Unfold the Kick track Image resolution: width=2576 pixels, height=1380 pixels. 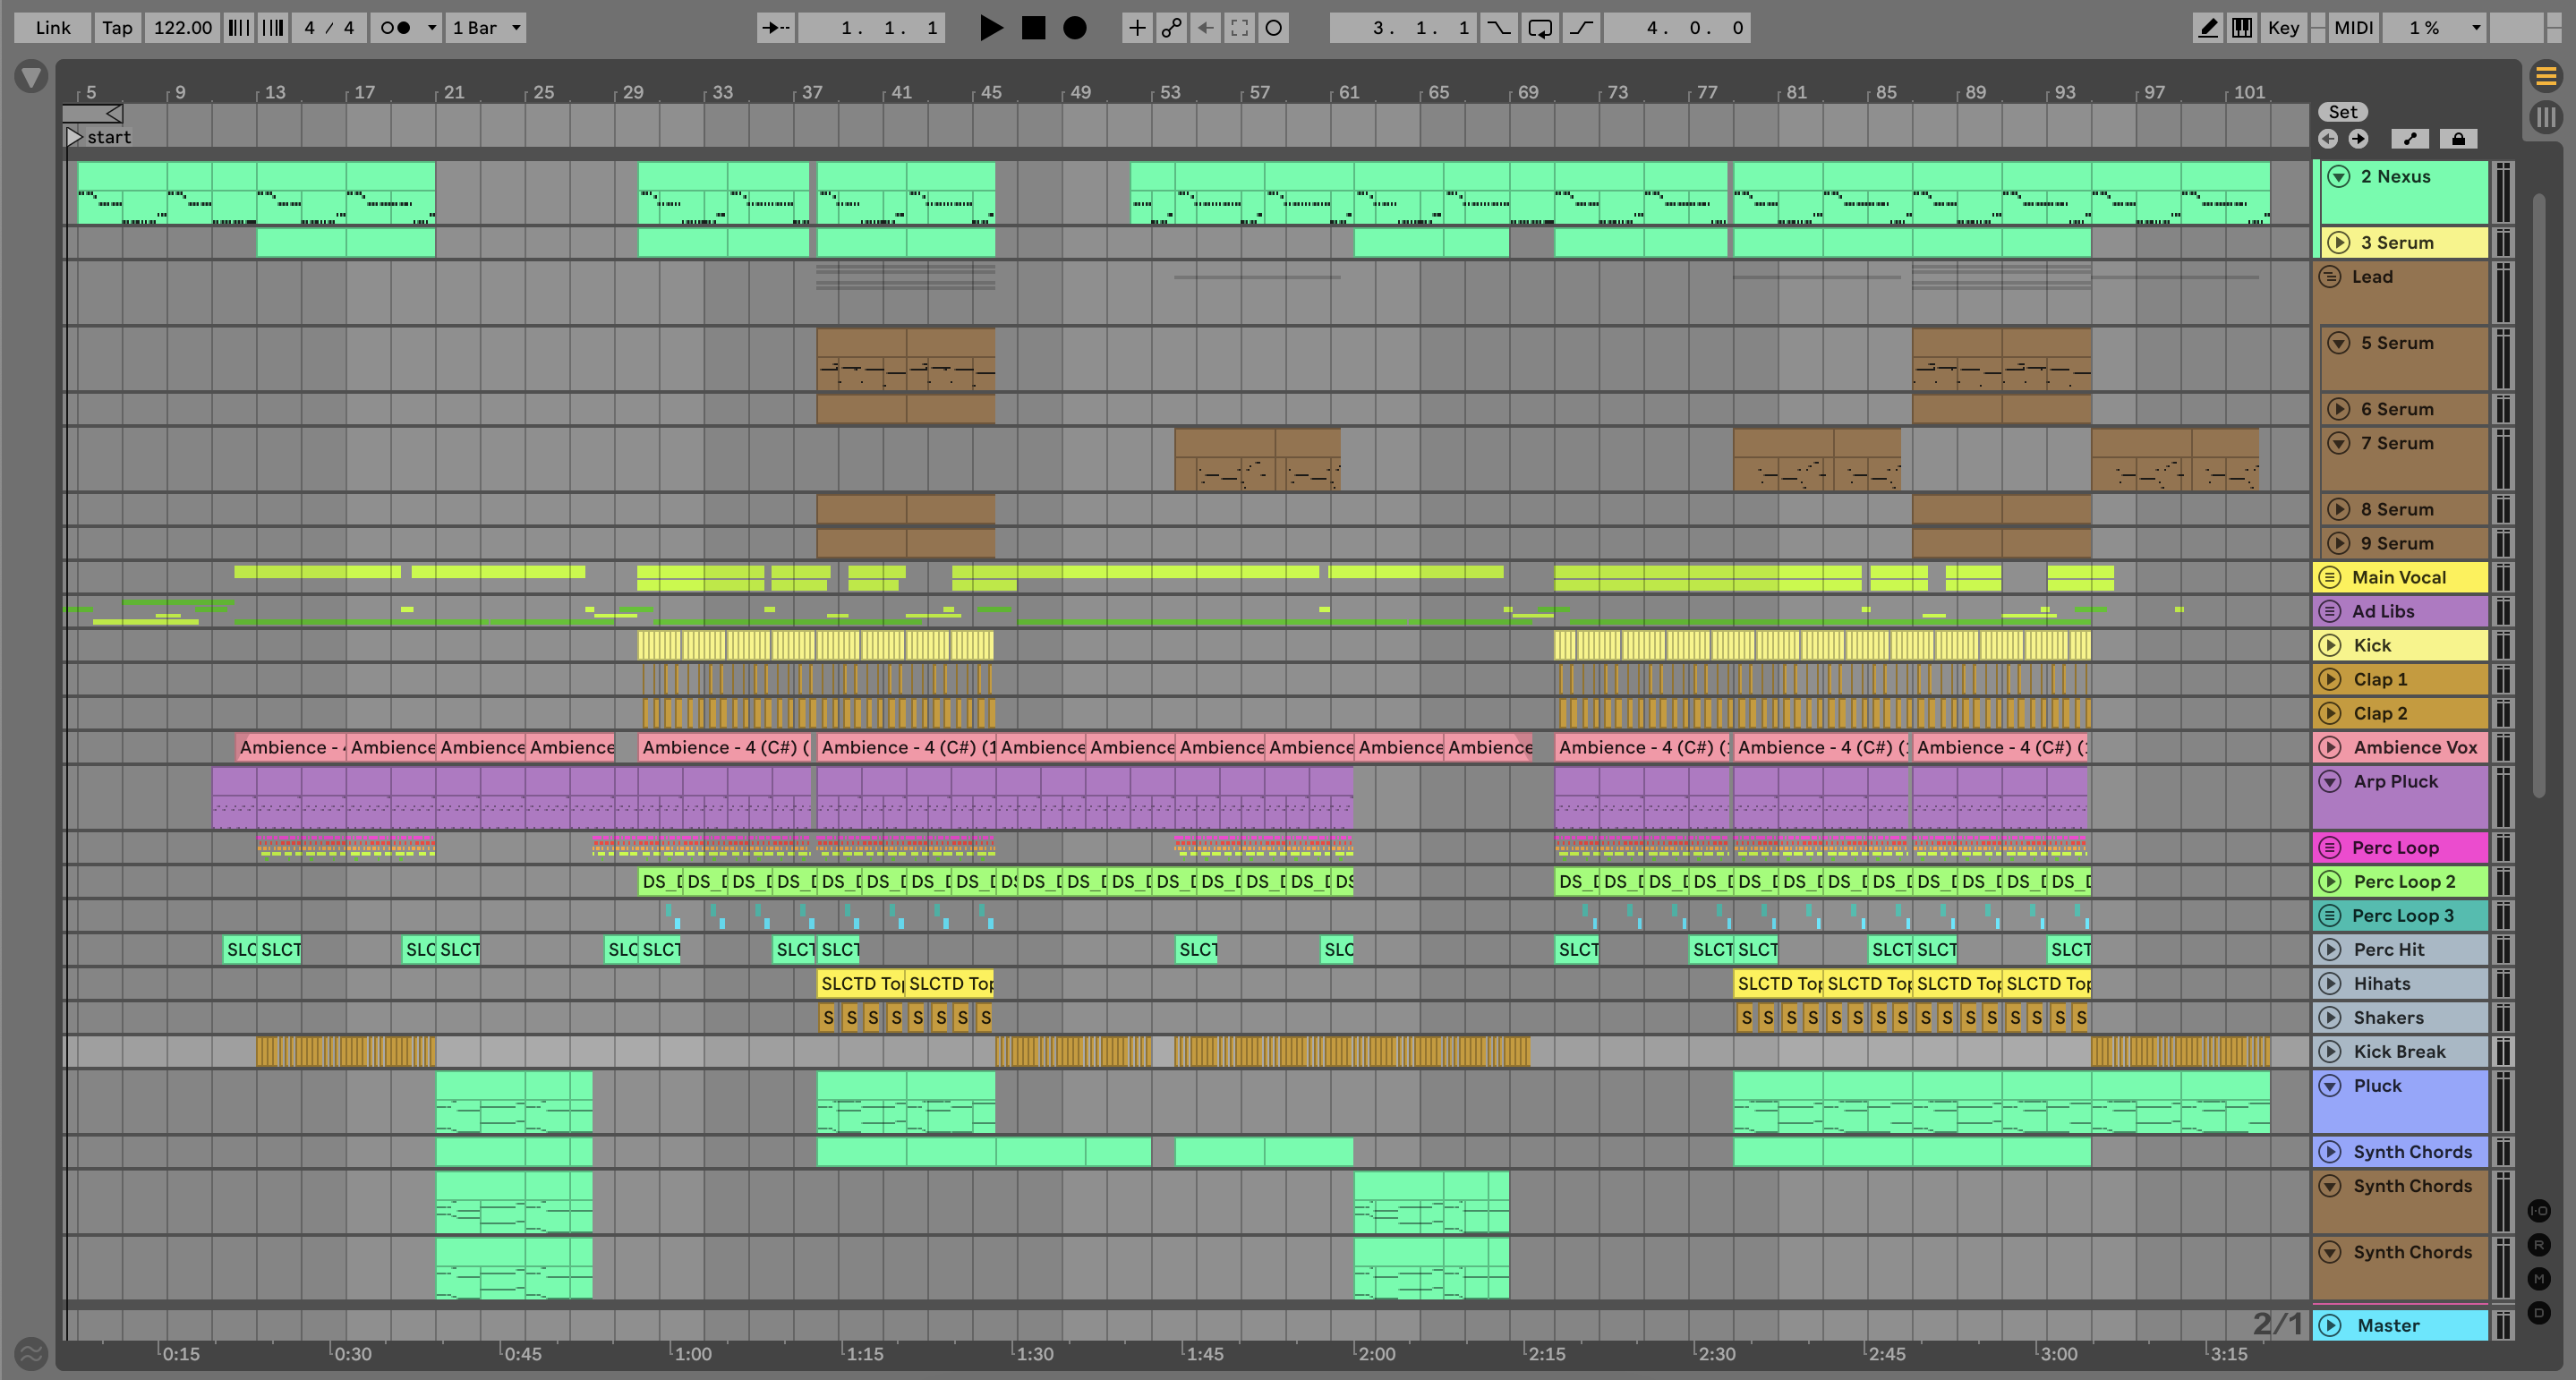(x=2330, y=645)
